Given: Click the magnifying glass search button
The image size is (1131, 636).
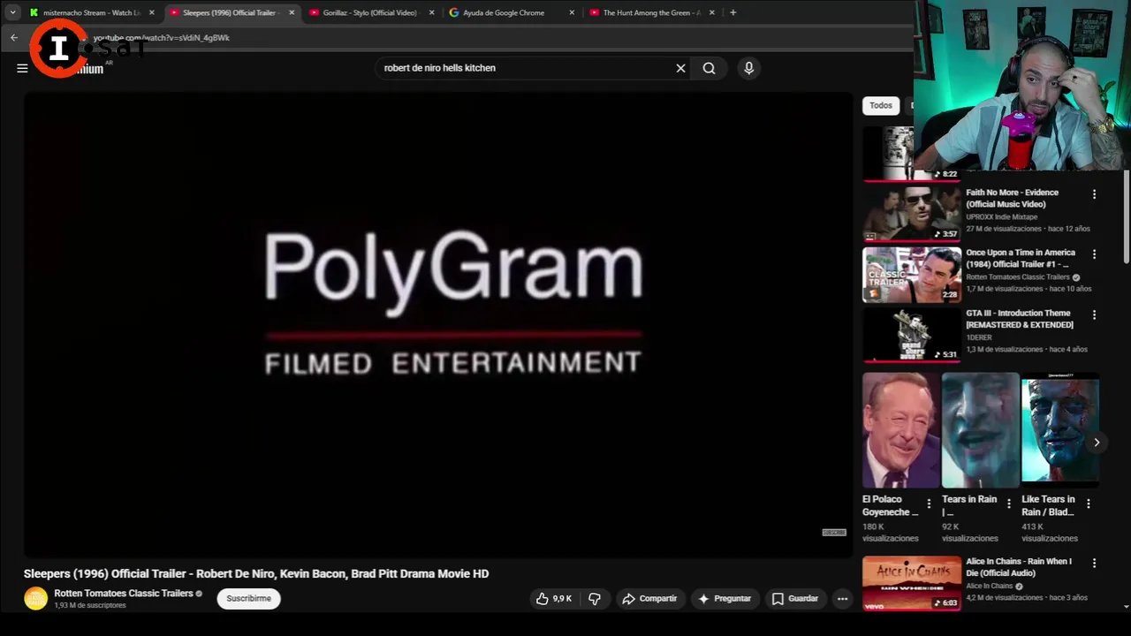Looking at the screenshot, I should (709, 68).
